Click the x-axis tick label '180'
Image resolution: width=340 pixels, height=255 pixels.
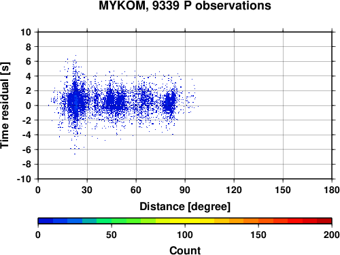click(332, 190)
